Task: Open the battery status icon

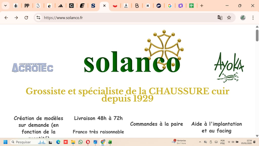Action: click(237, 142)
